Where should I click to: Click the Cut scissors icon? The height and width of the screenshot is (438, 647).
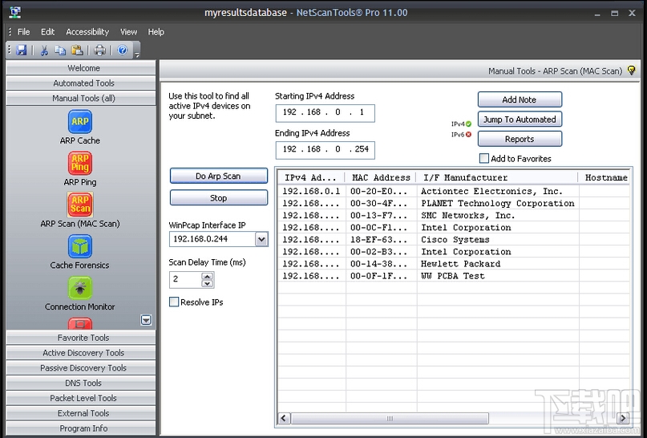click(x=44, y=51)
